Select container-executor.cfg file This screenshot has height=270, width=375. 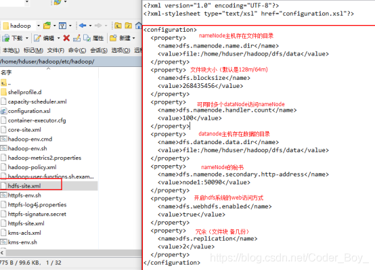point(33,120)
